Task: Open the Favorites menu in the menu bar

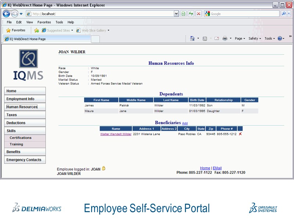Action: [44, 22]
